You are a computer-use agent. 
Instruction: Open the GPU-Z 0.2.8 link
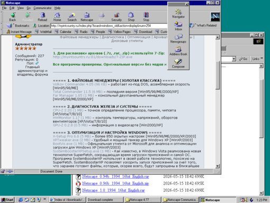pyautogui.click(x=70, y=125)
